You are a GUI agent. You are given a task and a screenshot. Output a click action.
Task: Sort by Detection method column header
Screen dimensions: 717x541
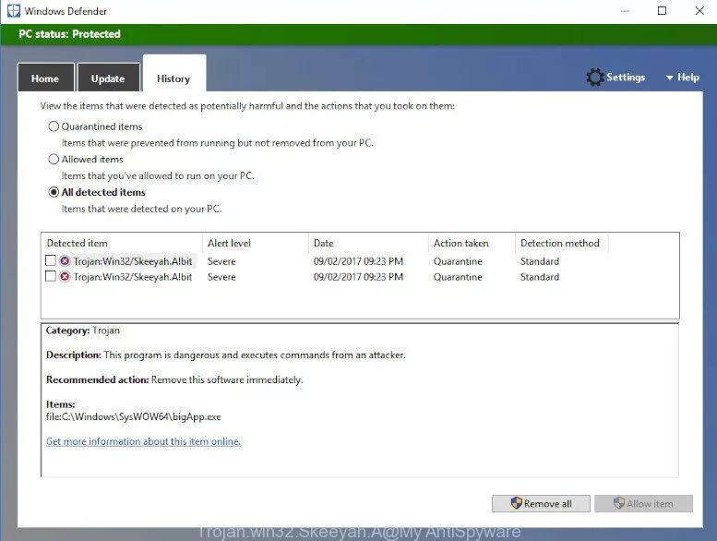[x=562, y=244]
